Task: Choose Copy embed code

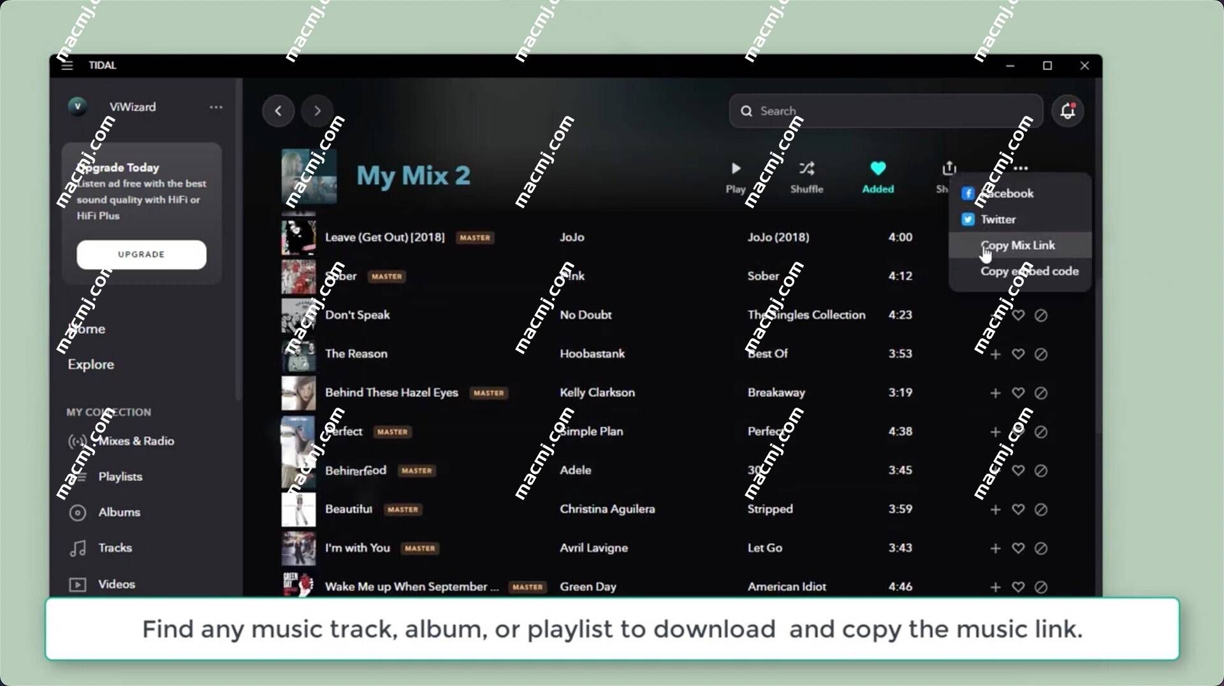Action: (x=1020, y=271)
